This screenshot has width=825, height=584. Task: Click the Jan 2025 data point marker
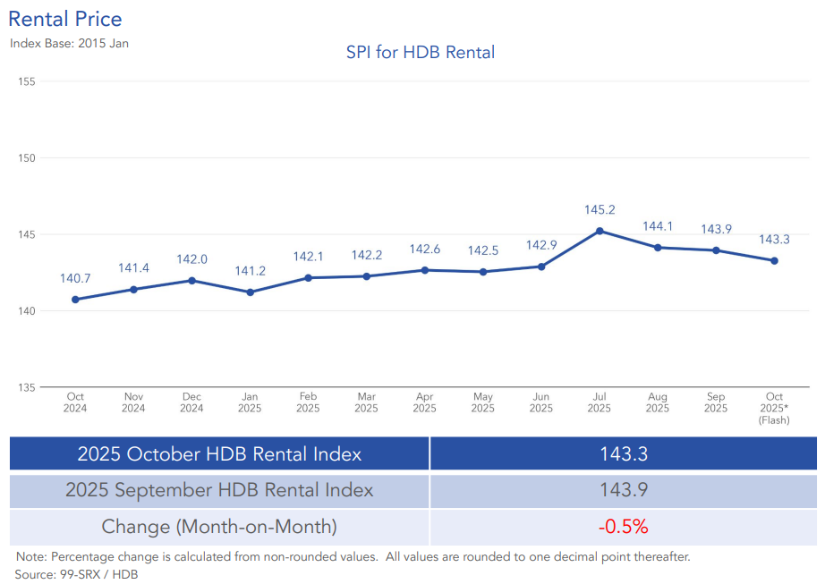pos(250,292)
